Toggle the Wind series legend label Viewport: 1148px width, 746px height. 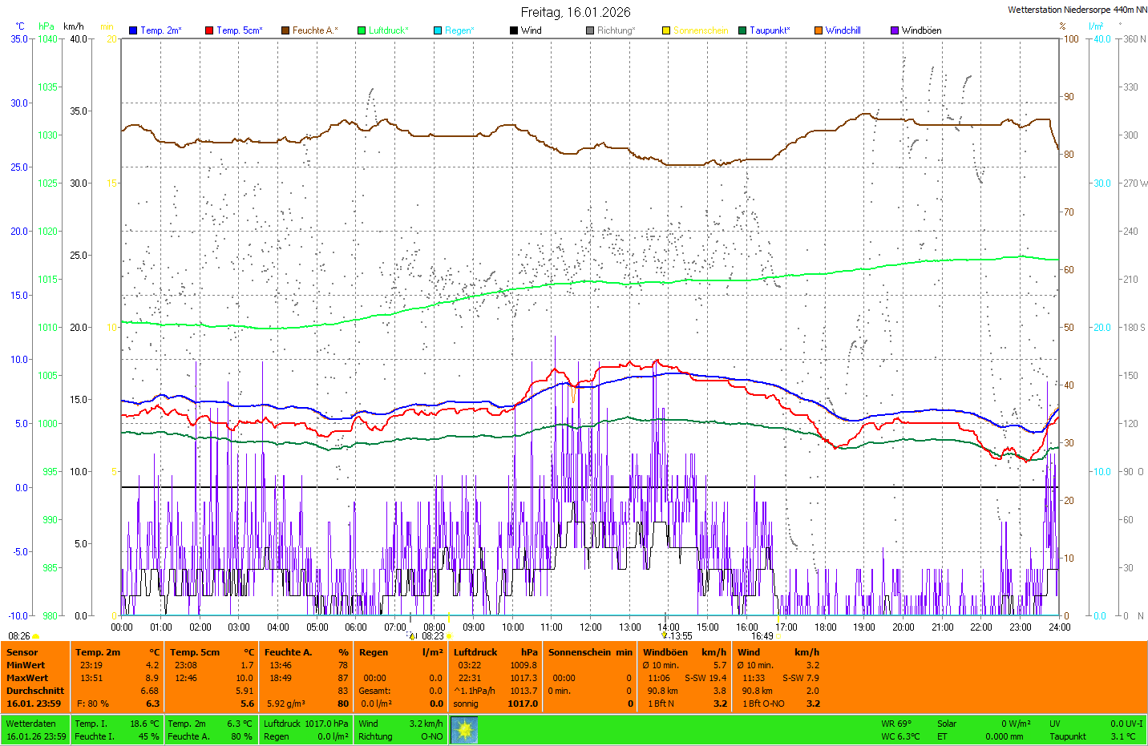[531, 30]
